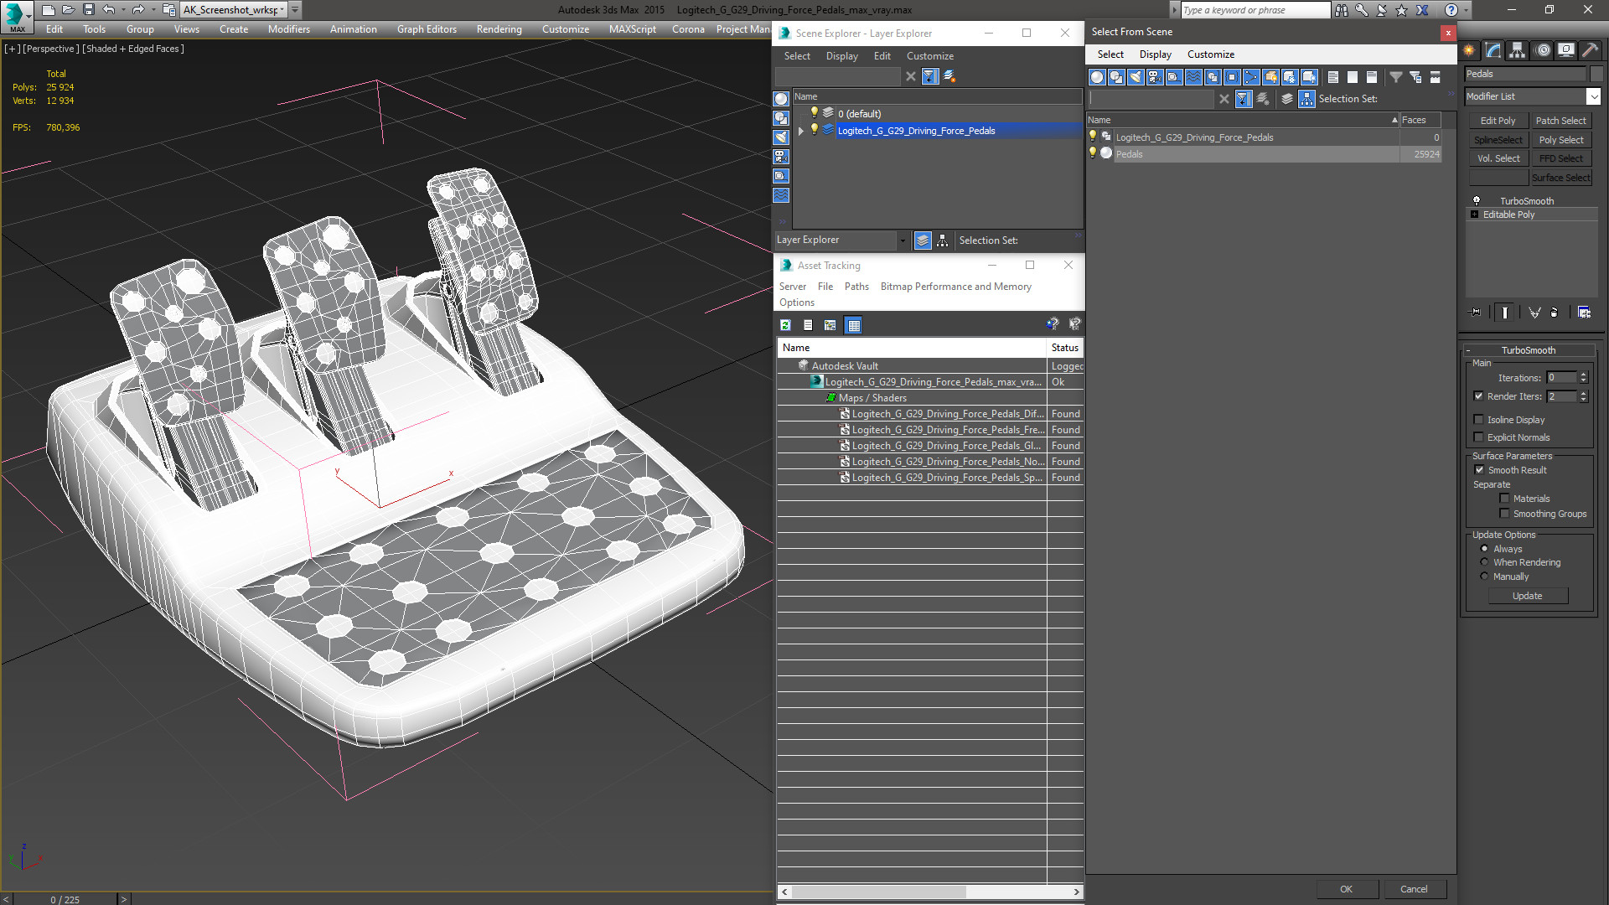Viewport: 1609px width, 905px height.
Task: Click OK in Select From Scene
Action: coord(1347,889)
